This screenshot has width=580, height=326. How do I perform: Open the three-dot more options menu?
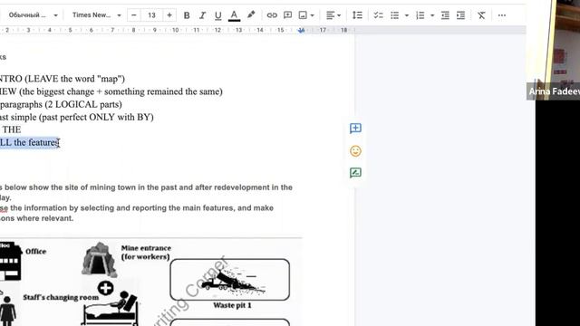tap(501, 15)
